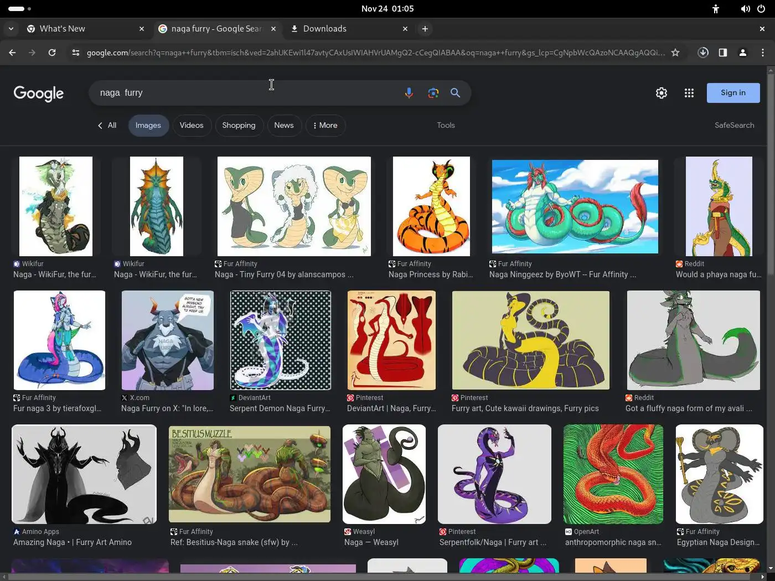
Task: Open the Tools options
Action: [446, 126]
